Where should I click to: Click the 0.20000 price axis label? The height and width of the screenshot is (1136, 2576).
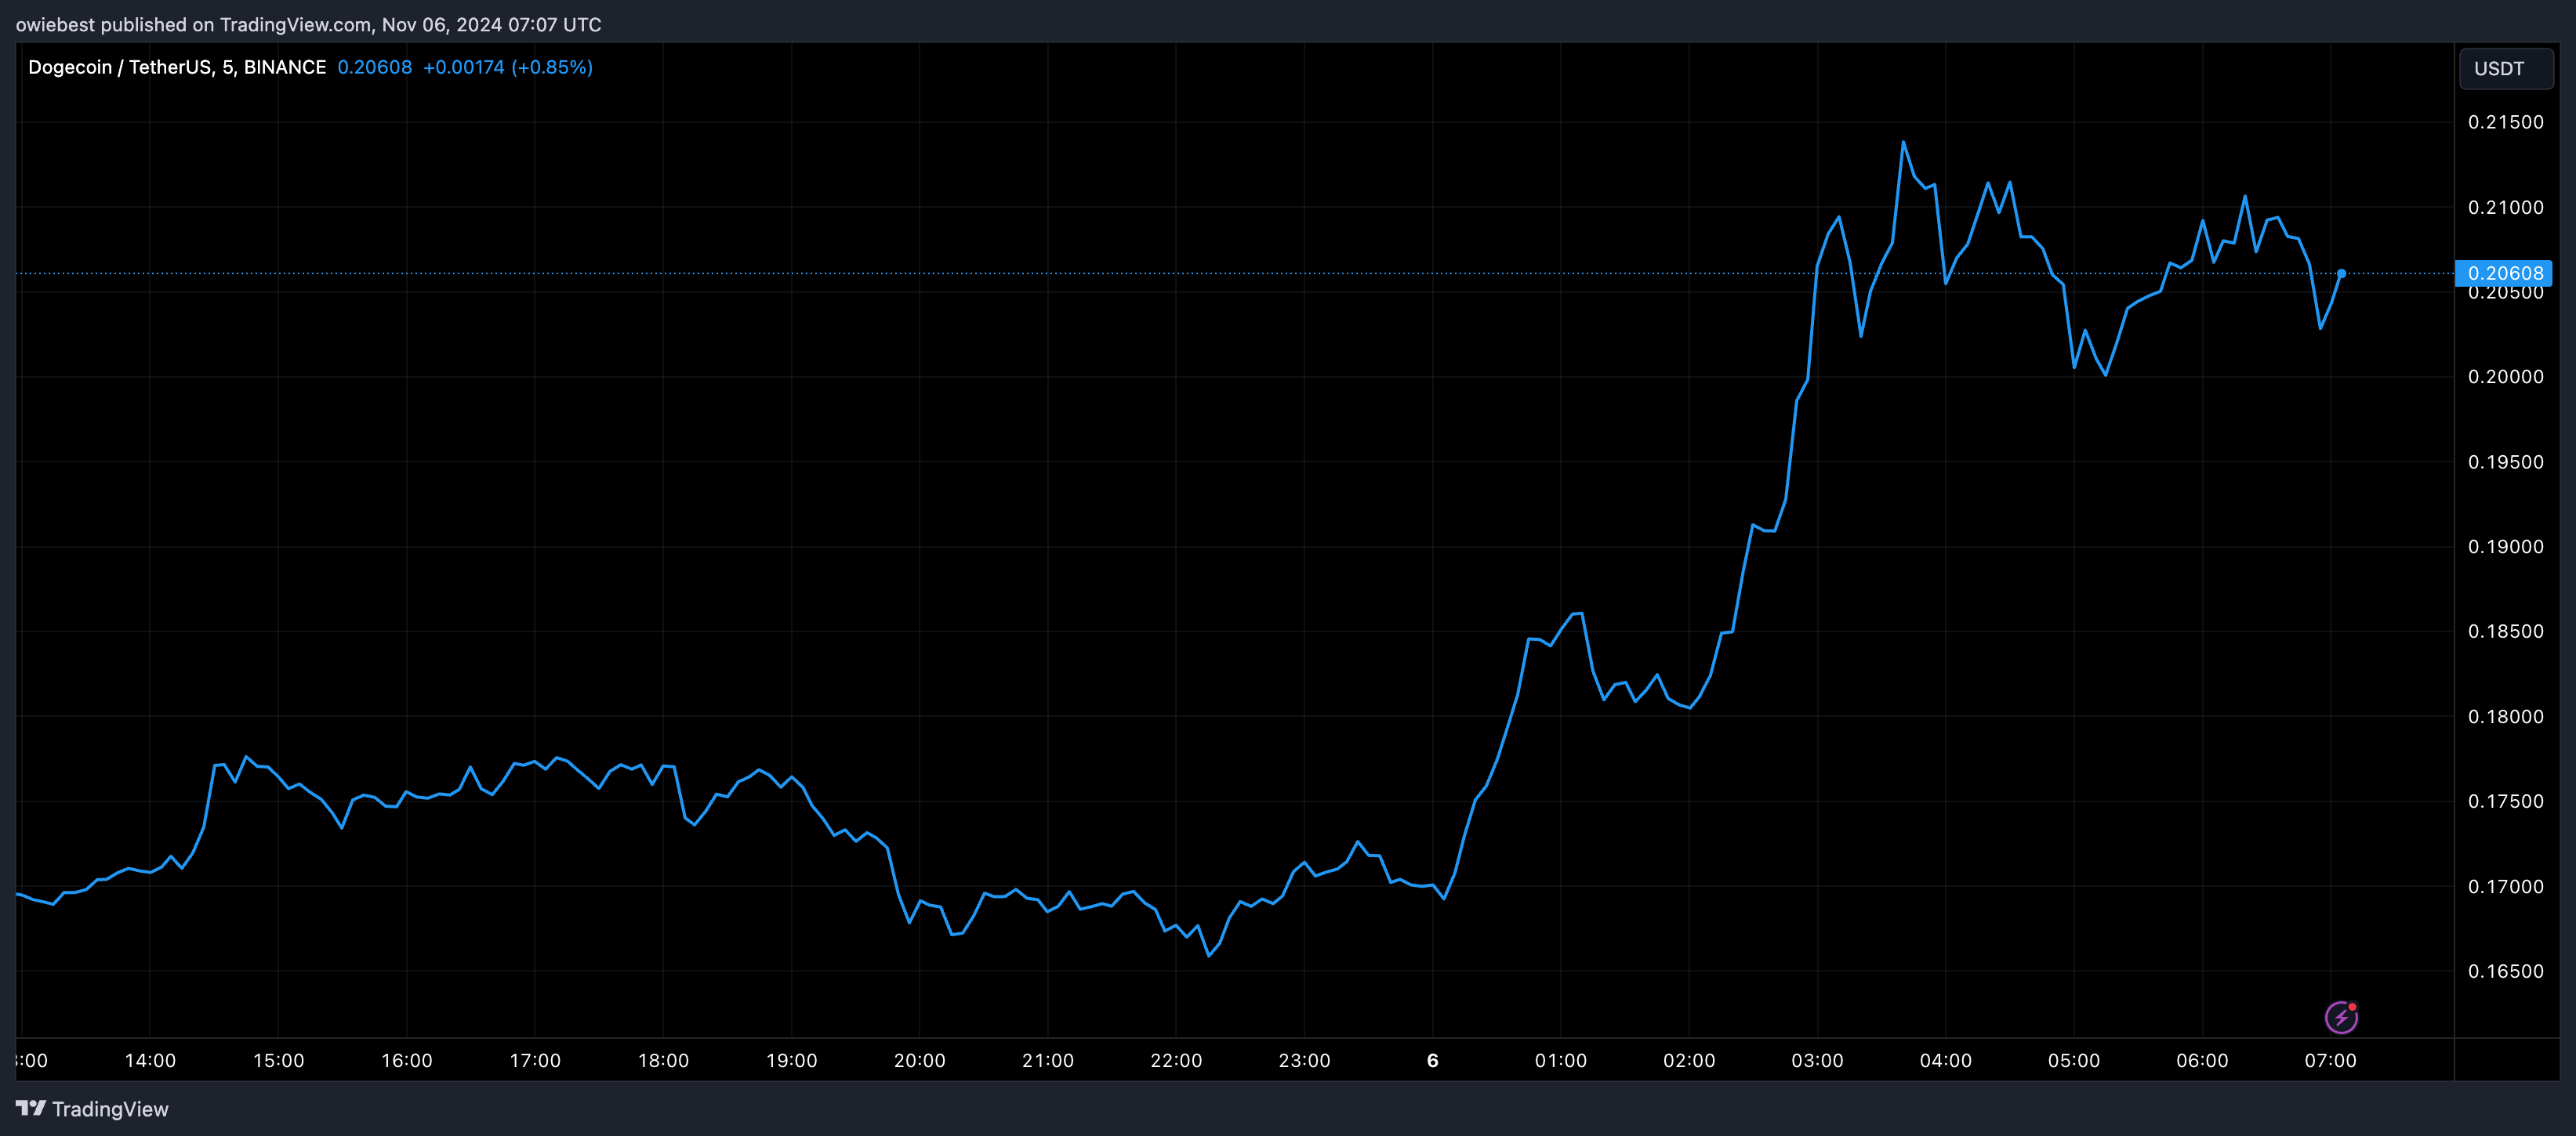[x=2505, y=377]
